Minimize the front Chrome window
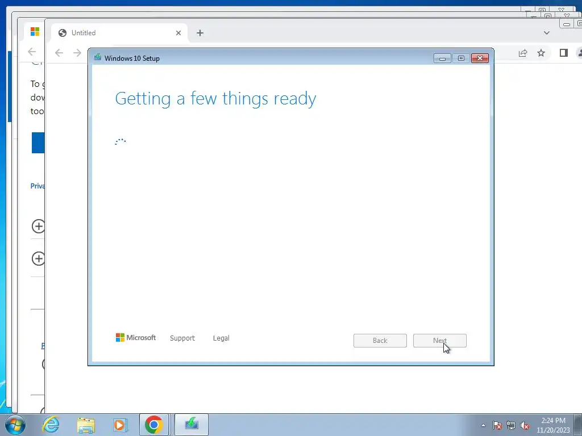 (x=567, y=24)
